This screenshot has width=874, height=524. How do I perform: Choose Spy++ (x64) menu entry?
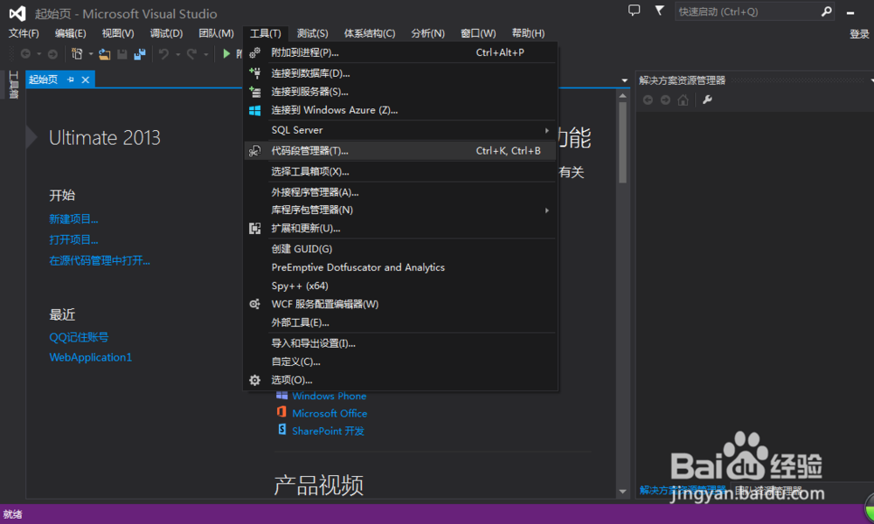(400, 286)
